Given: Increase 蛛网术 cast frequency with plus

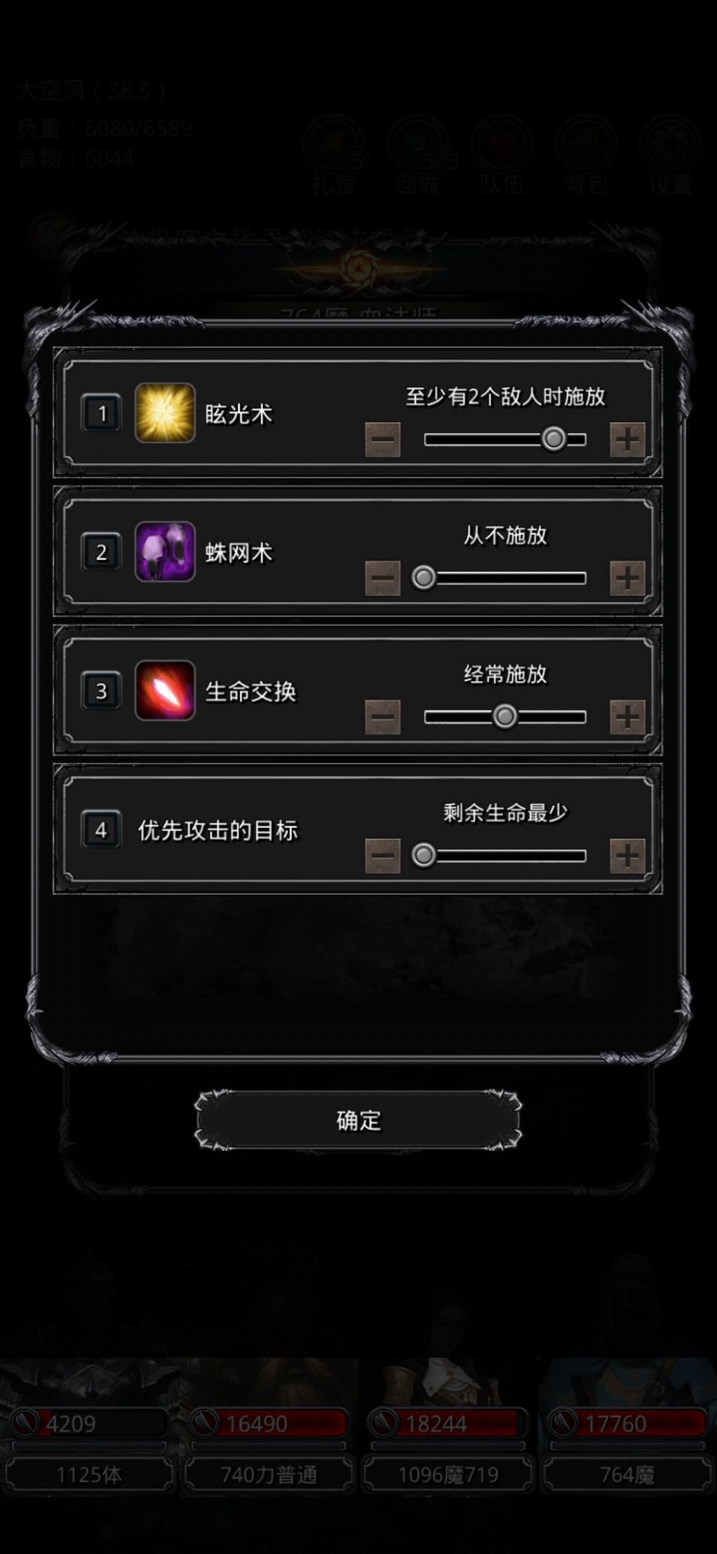Looking at the screenshot, I should pos(627,578).
